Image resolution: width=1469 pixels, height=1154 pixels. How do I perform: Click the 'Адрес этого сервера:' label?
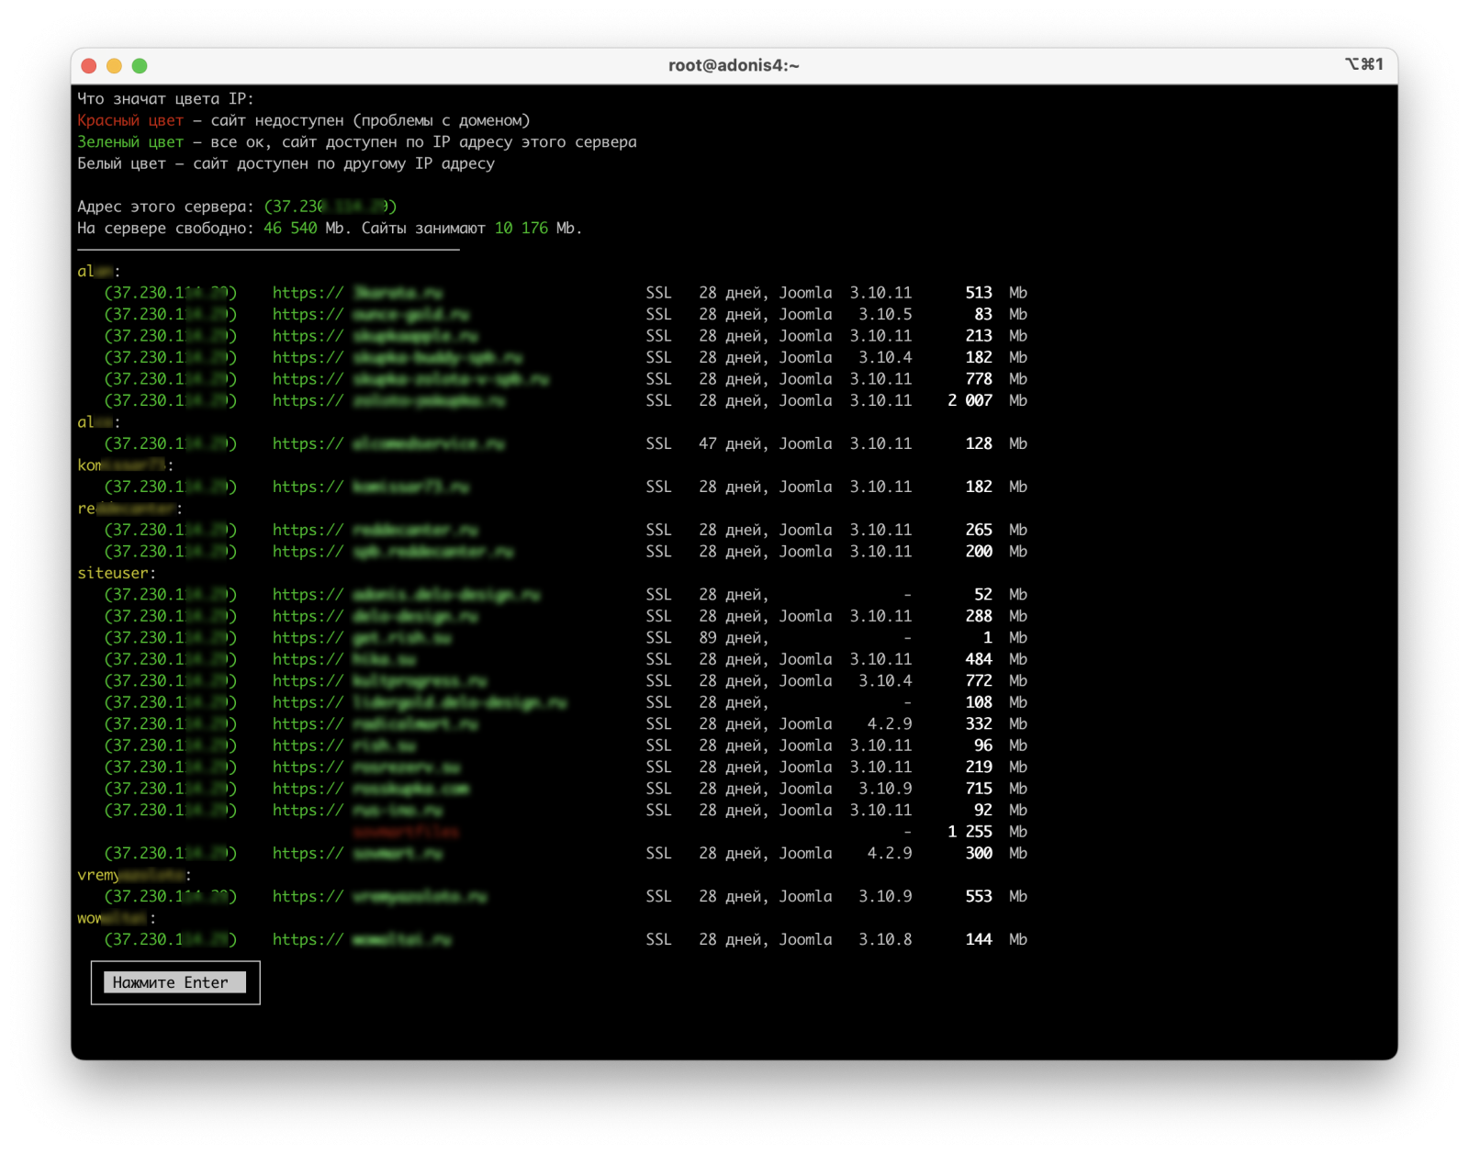point(165,207)
